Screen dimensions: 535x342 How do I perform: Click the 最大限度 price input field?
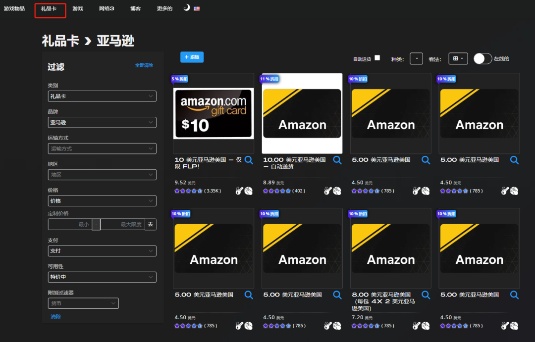point(122,224)
